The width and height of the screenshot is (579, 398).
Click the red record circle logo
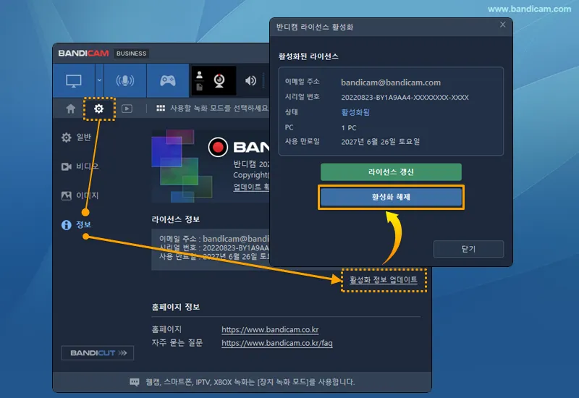pos(218,147)
